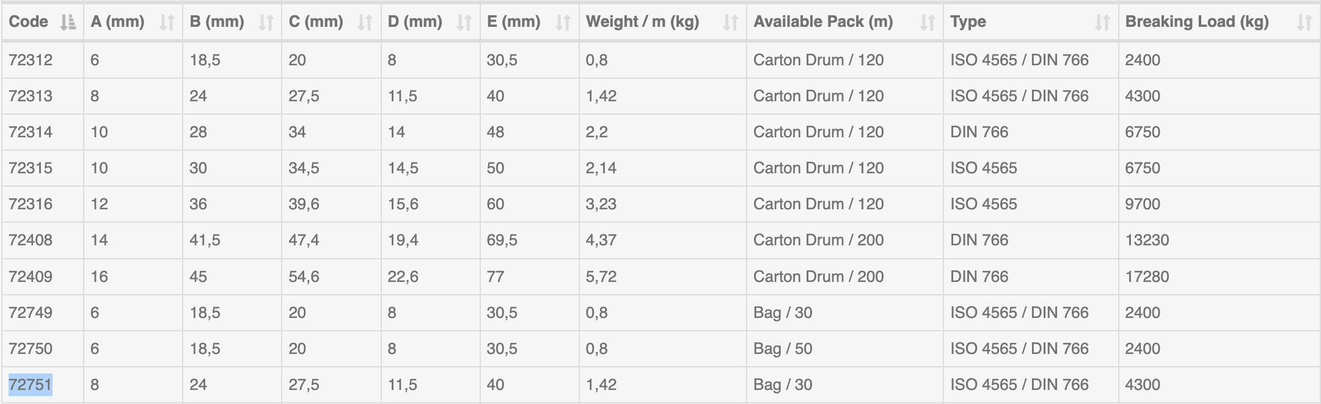The image size is (1321, 404).
Task: Click Carton Drum / 200 for code 72409
Action: [x=818, y=276]
